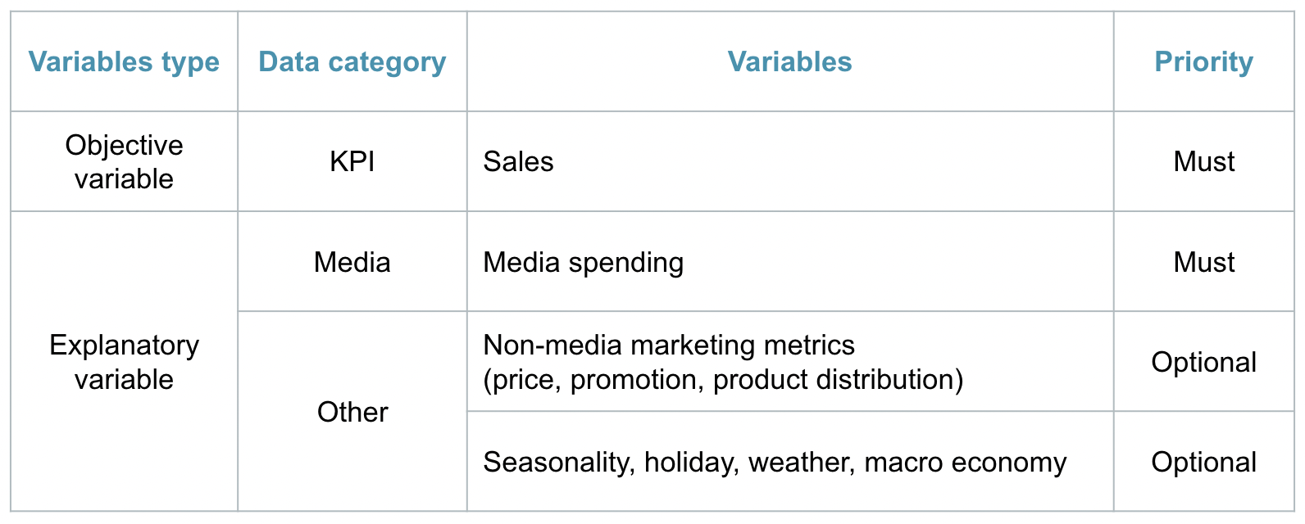The height and width of the screenshot is (524, 1305).
Task: Click the Variables type column header
Action: click(124, 61)
